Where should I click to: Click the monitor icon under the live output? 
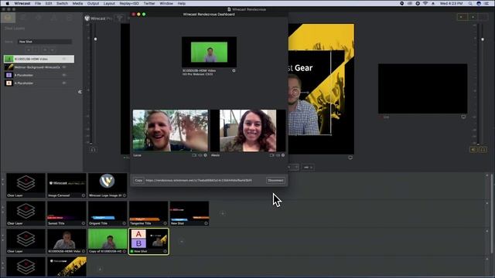coord(463,117)
